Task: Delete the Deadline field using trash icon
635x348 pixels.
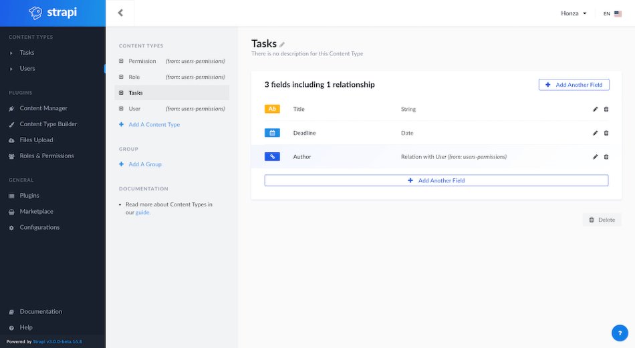Action: pyautogui.click(x=606, y=133)
